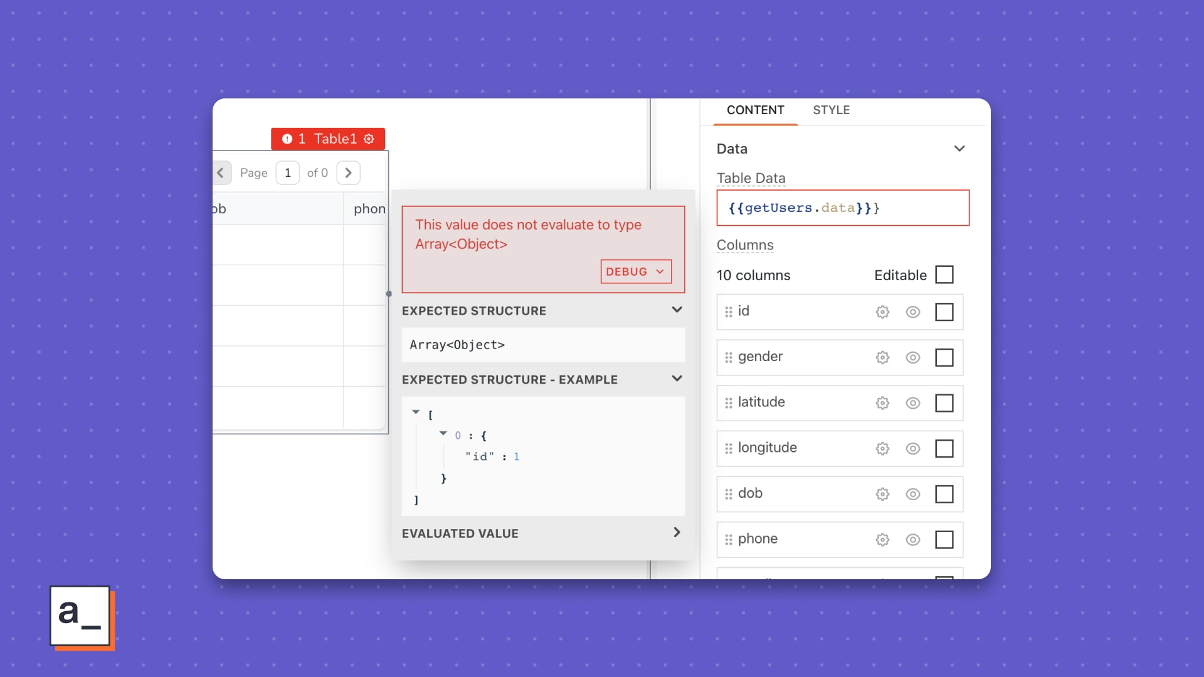The image size is (1204, 677).
Task: Collapse the Data section chevron
Action: tap(959, 149)
